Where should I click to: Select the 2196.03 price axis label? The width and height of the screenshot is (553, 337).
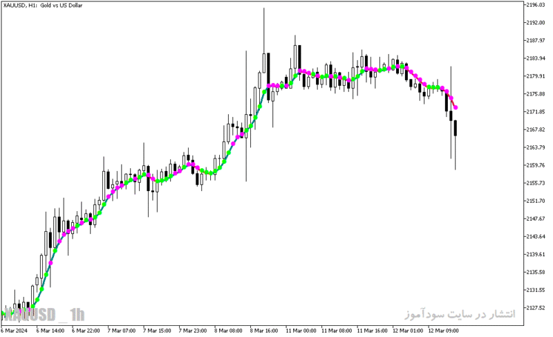coord(535,5)
